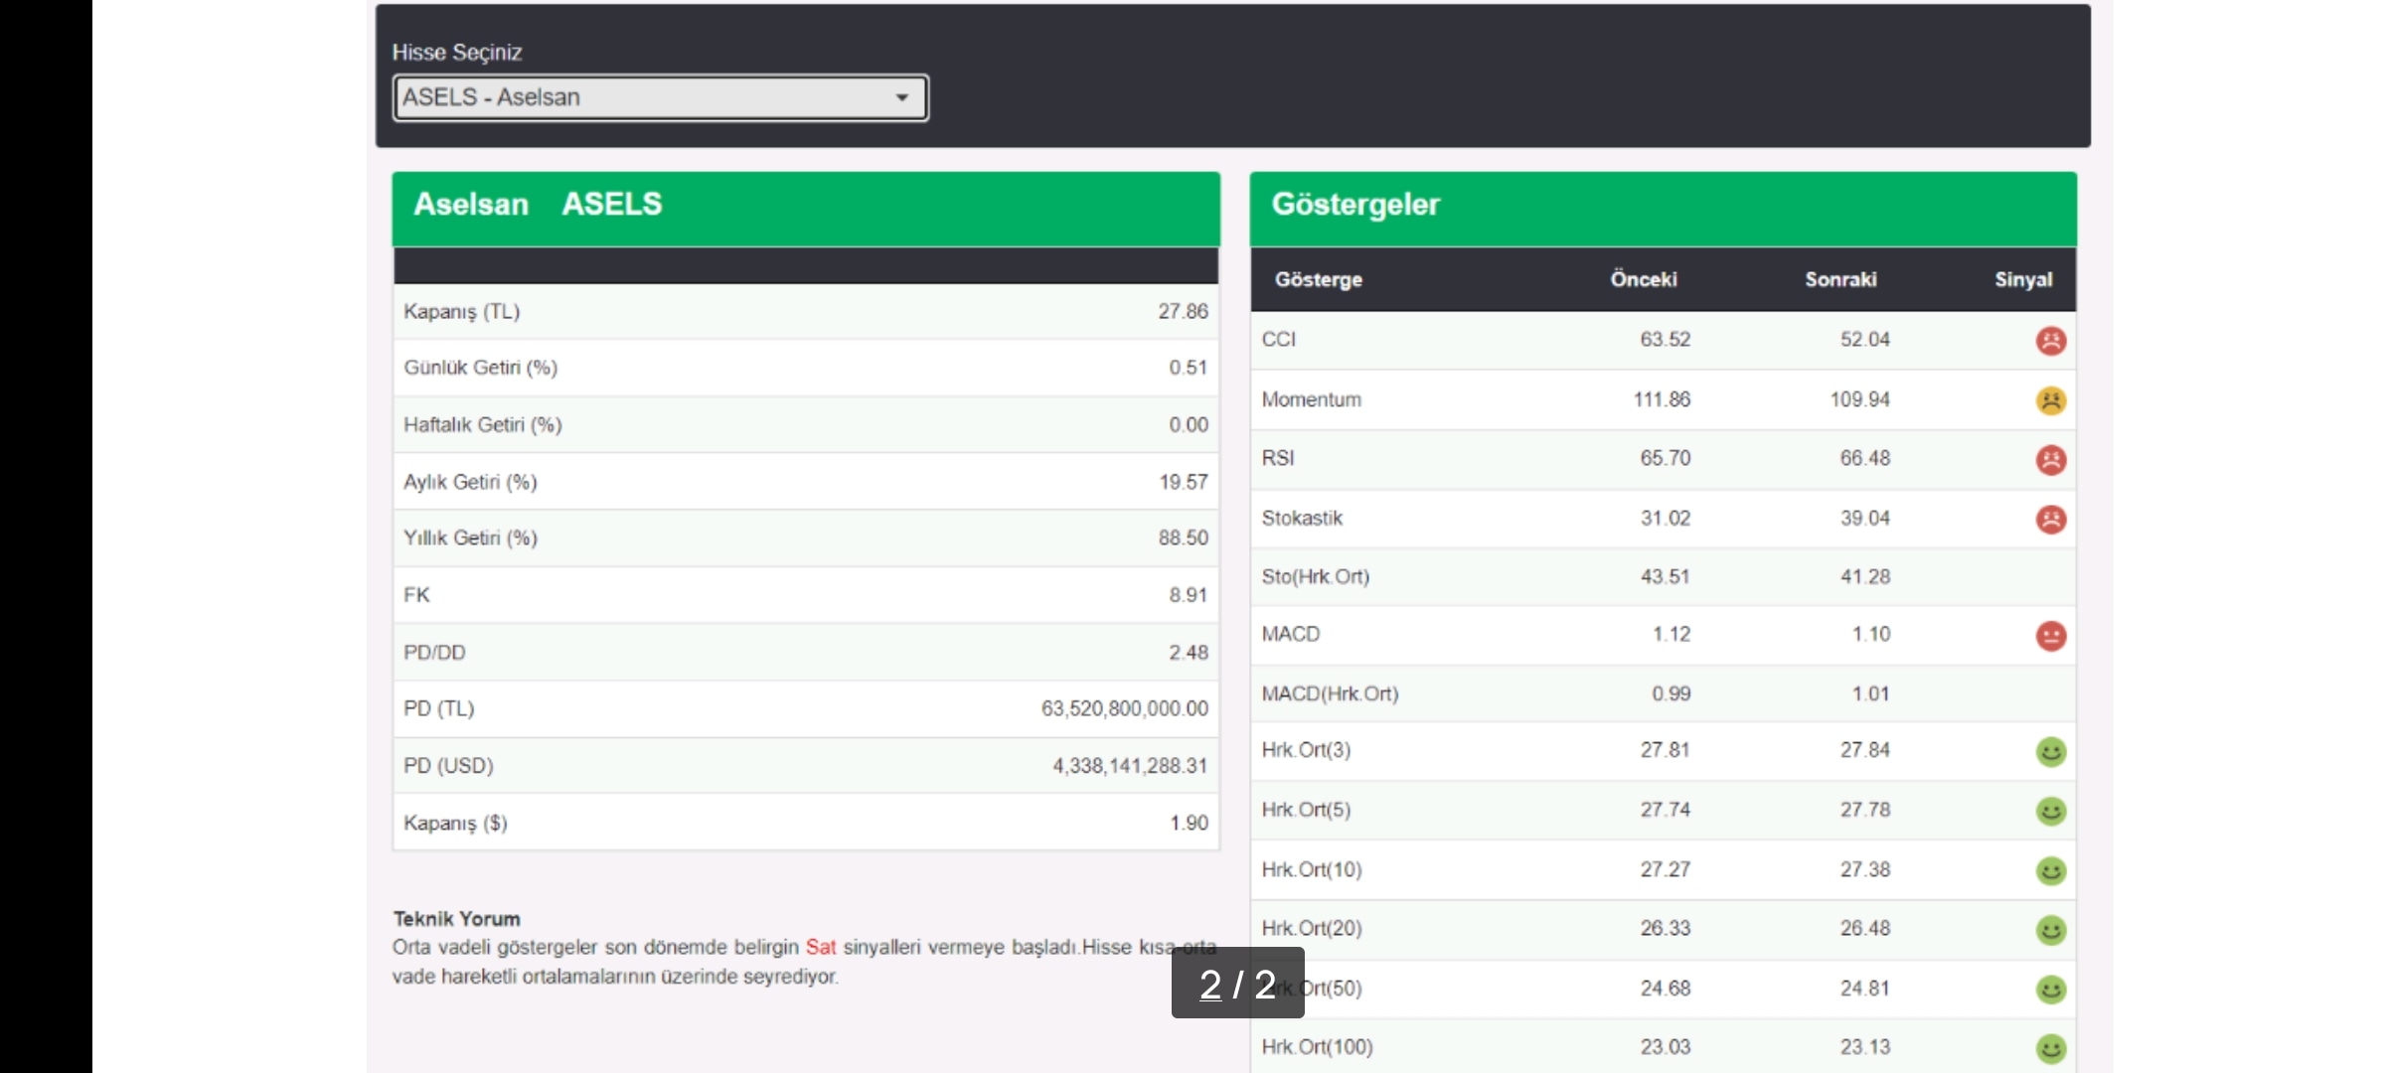The image size is (2385, 1073).
Task: Click the Hrk.Ort(50) green smiley icon
Action: tap(2050, 990)
